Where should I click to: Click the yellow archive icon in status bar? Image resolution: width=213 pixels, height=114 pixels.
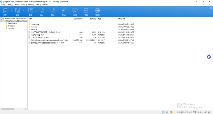tap(171, 112)
